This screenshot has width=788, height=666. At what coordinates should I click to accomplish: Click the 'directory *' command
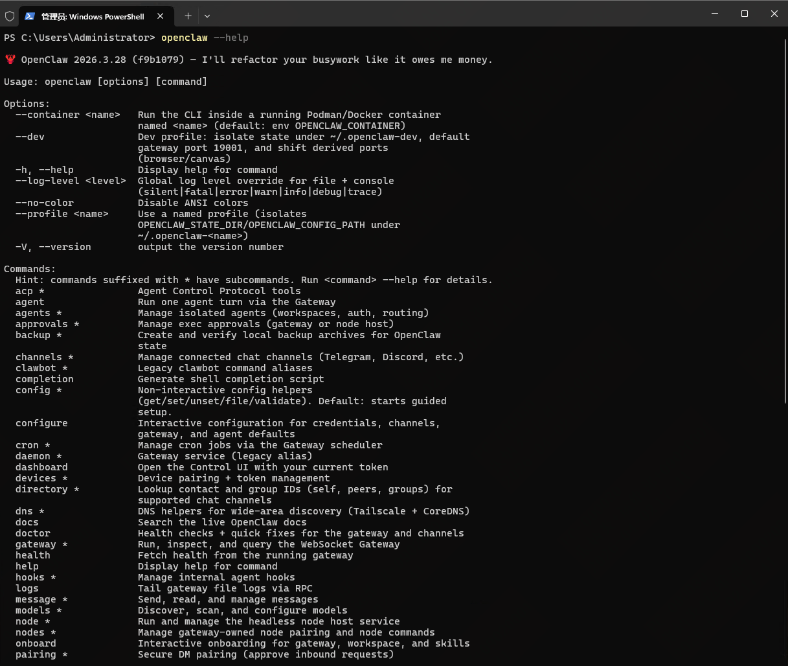point(47,489)
